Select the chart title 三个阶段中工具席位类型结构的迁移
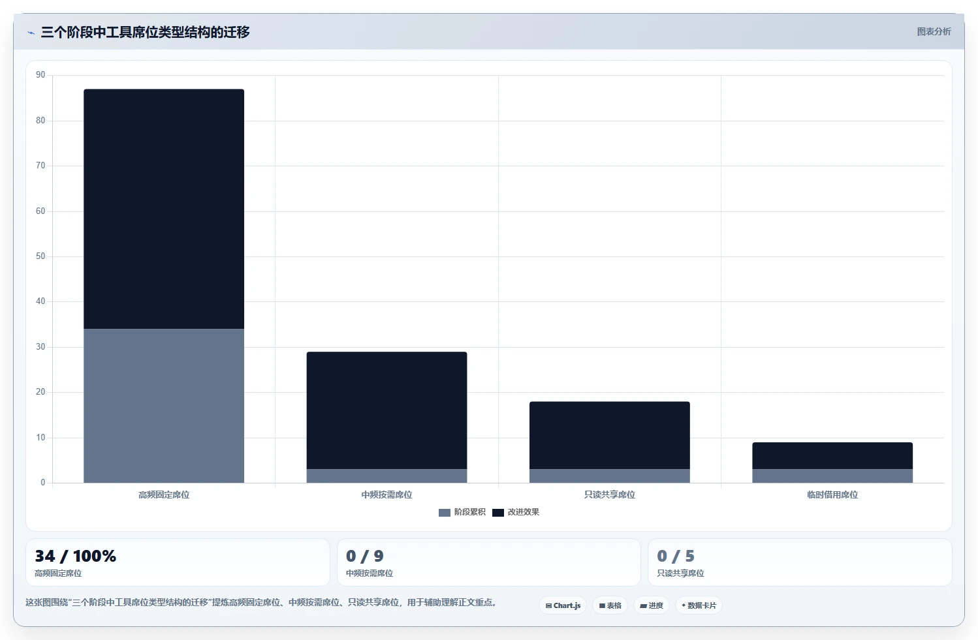 pos(145,32)
